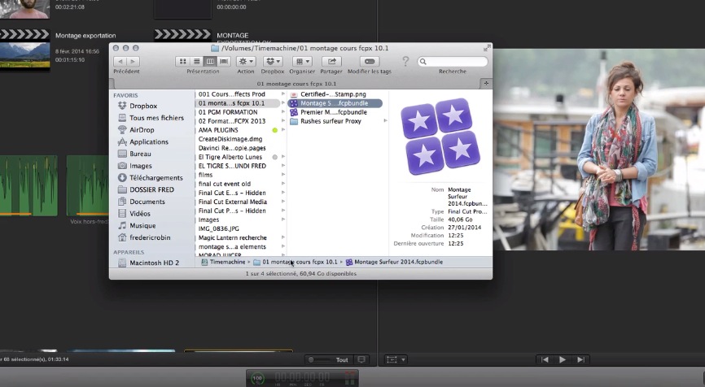Open the Action gear dropdown
The width and height of the screenshot is (705, 387).
[245, 62]
